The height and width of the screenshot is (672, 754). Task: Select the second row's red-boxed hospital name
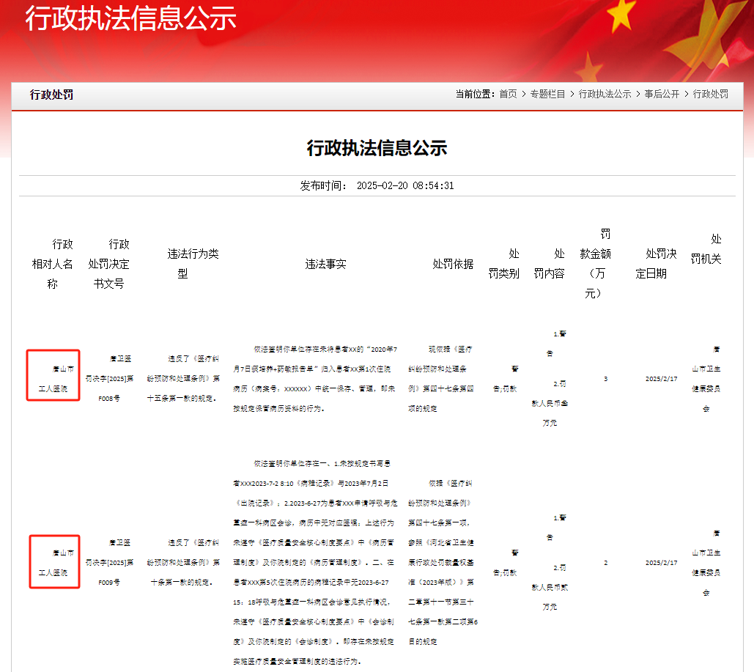point(54,562)
